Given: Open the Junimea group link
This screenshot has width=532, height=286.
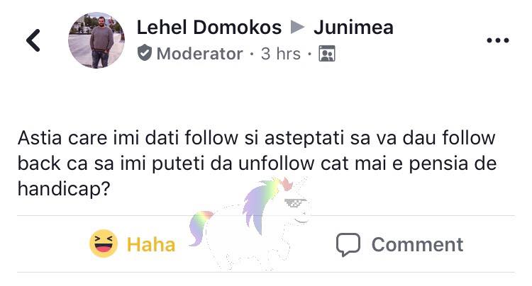Looking at the screenshot, I should pyautogui.click(x=353, y=28).
